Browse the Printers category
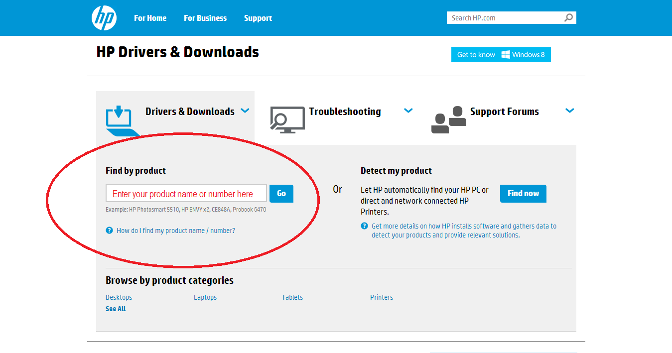Viewport: 672px width, 353px height. [x=382, y=297]
